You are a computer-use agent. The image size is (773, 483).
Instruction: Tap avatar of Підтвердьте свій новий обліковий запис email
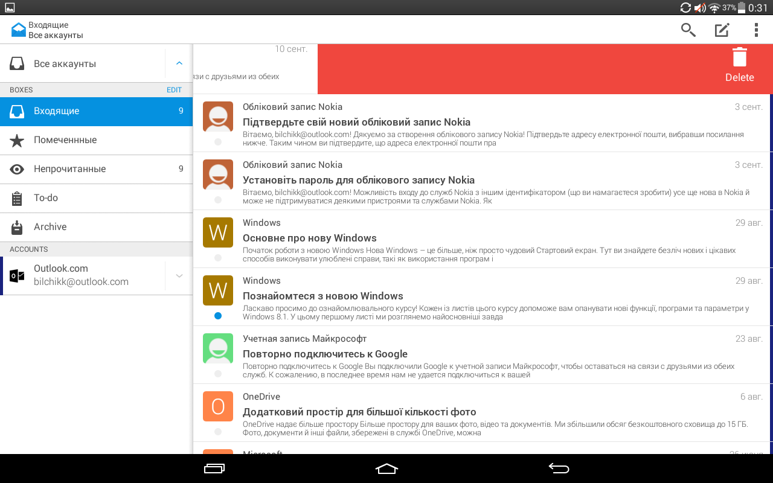(218, 117)
